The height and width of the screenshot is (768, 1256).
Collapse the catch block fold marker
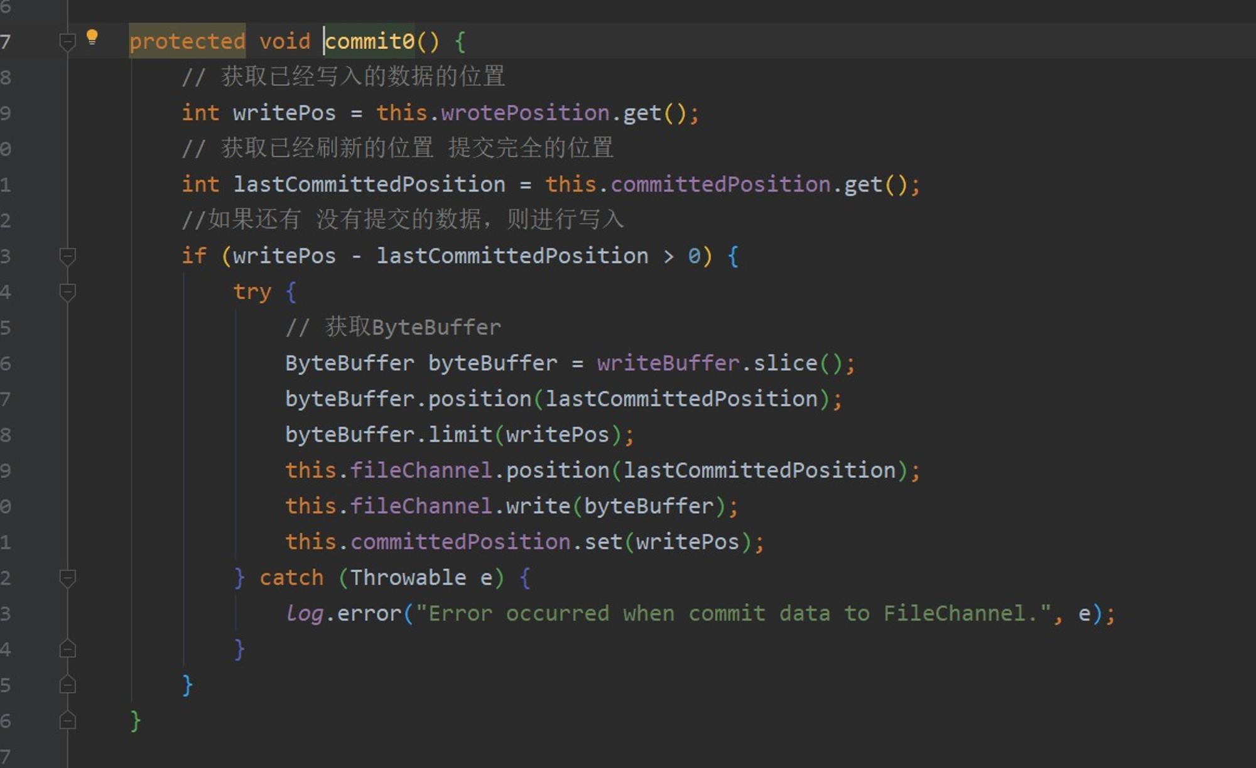tap(67, 578)
